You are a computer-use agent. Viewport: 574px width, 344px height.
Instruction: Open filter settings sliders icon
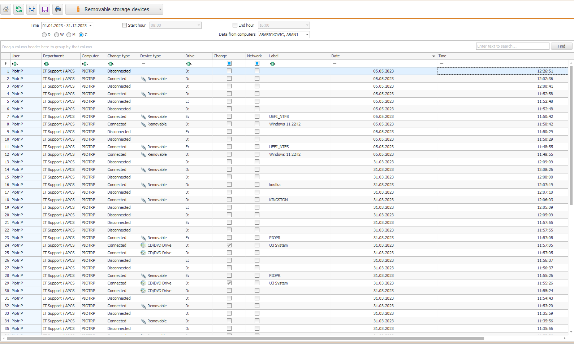click(x=32, y=9)
